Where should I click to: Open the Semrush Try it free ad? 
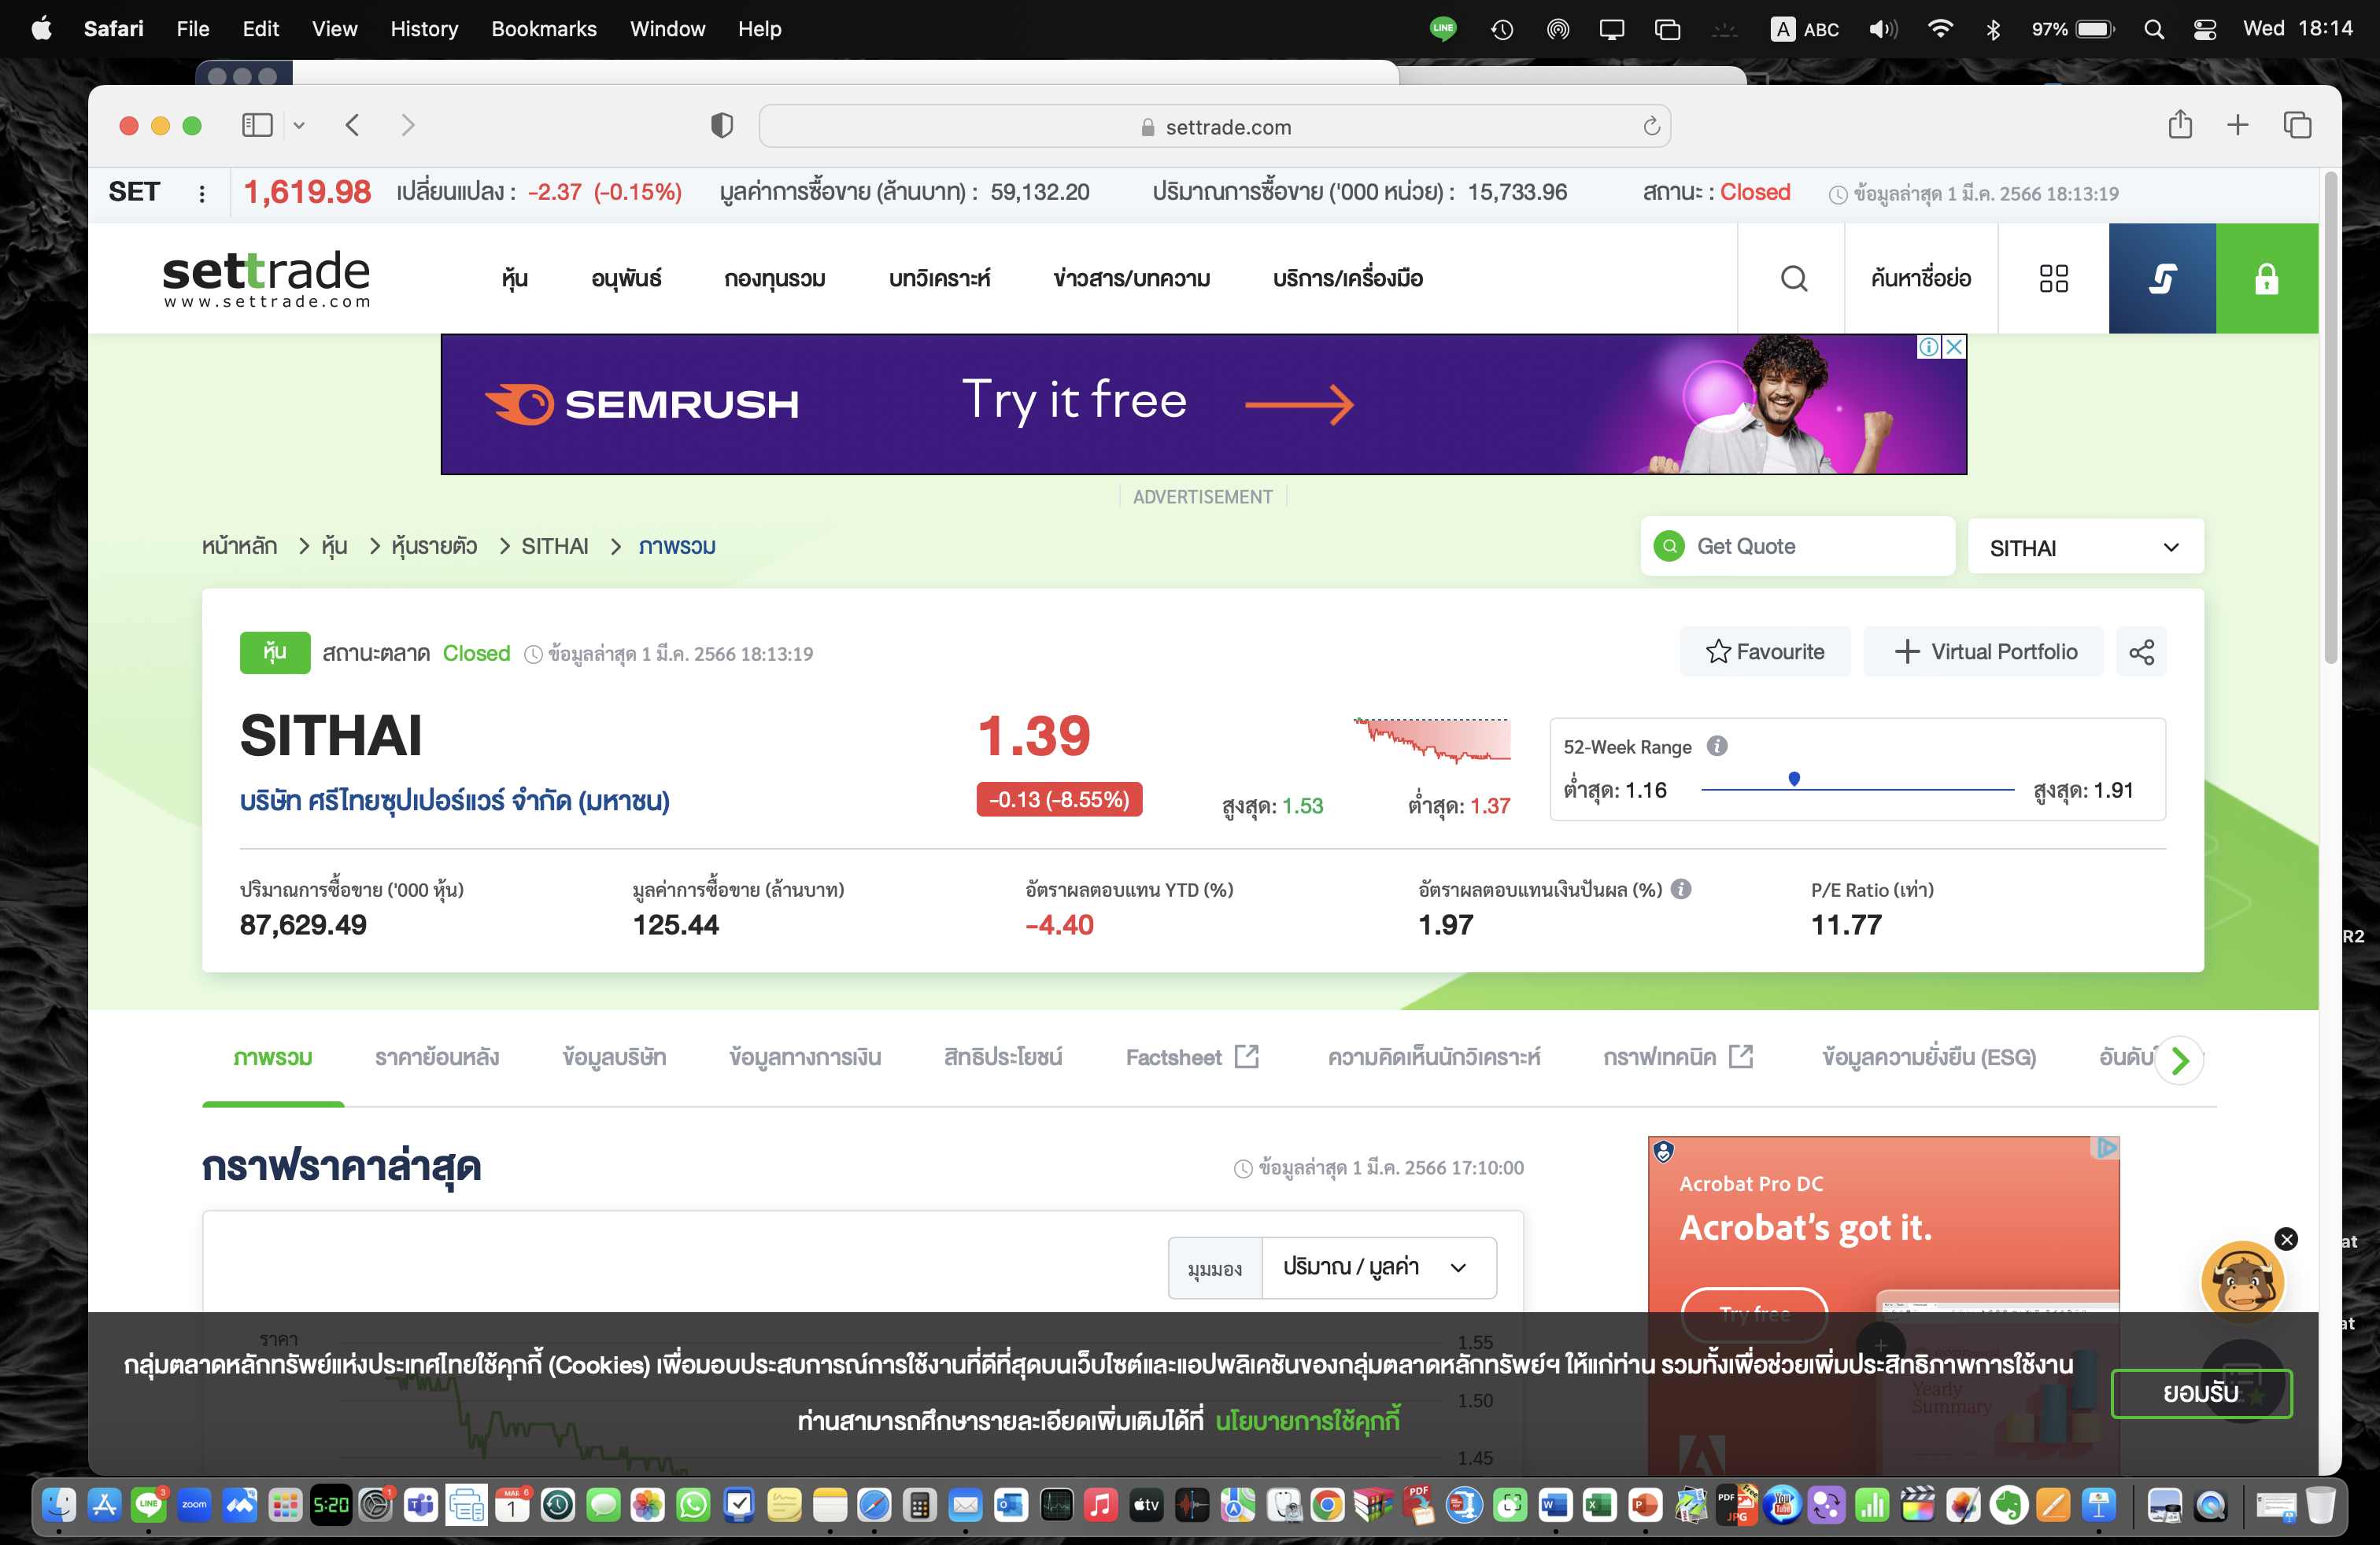tap(1203, 405)
